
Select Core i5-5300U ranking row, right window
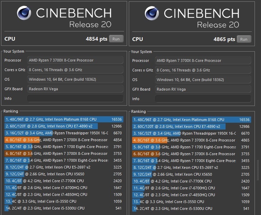(191, 209)
